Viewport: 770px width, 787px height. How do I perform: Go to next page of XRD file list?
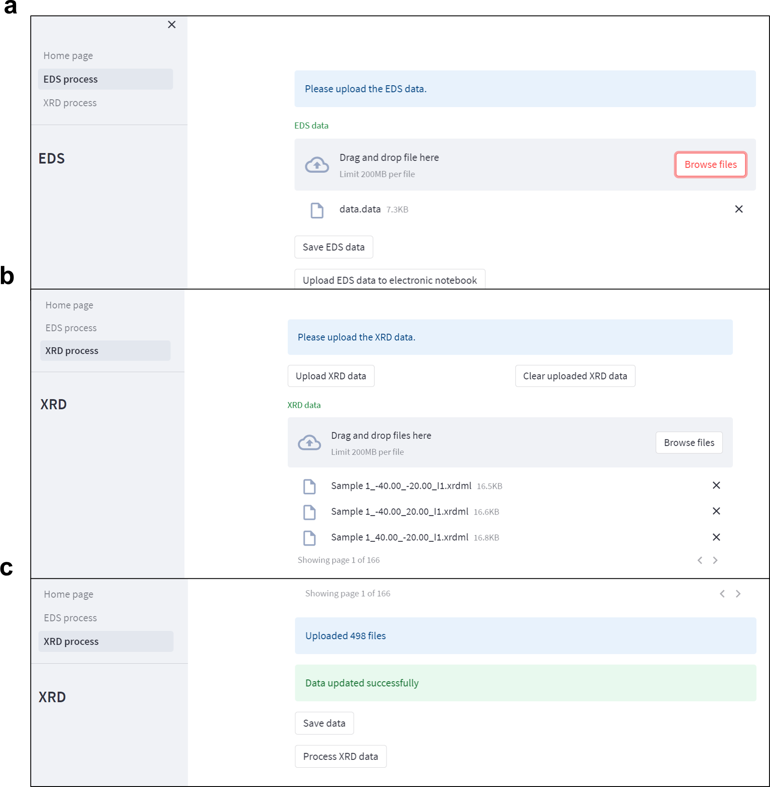point(715,560)
